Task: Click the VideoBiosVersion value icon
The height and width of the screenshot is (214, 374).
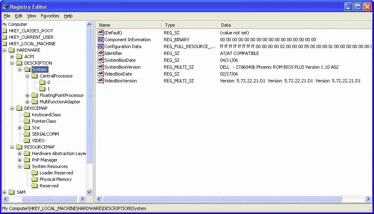Action: click(x=101, y=80)
